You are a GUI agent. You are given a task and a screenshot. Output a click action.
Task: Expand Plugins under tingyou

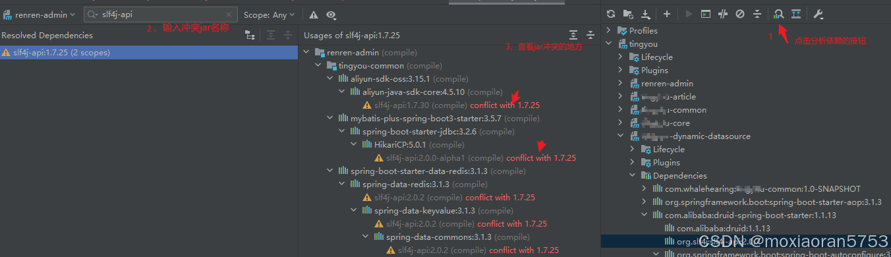621,71
